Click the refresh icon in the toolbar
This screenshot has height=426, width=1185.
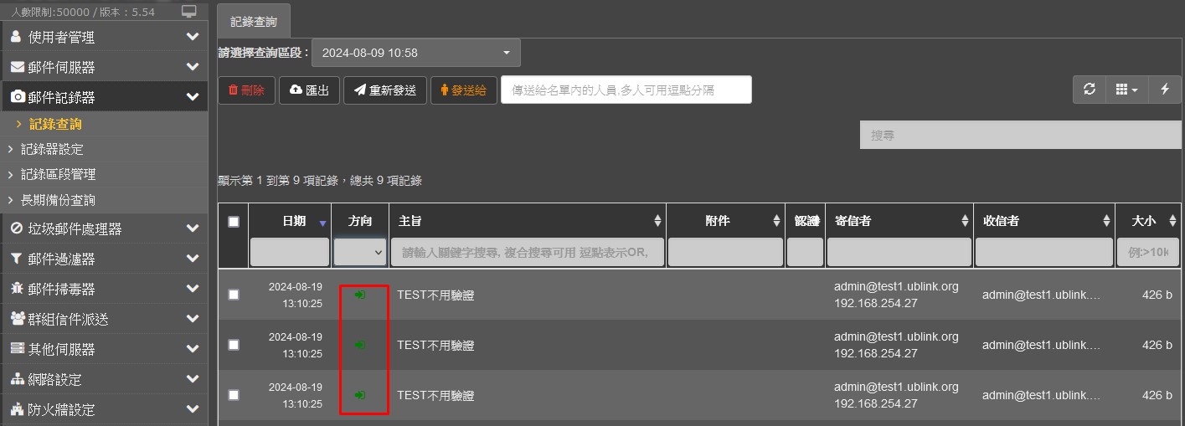(1089, 90)
